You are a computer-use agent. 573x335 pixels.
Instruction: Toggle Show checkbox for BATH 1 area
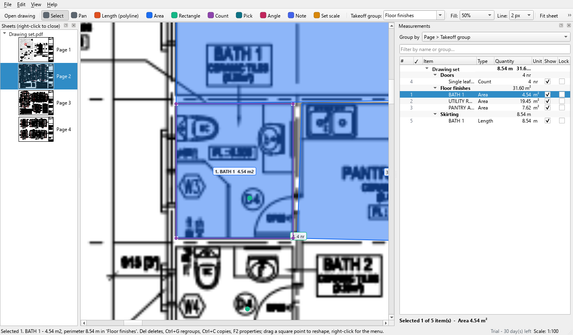(x=548, y=94)
